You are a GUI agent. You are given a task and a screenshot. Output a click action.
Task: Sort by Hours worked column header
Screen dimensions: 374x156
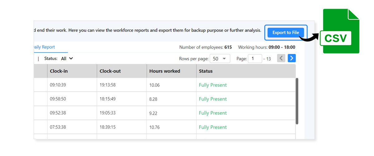coord(165,71)
